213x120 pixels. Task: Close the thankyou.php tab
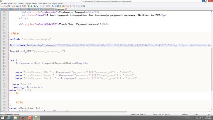65,9
